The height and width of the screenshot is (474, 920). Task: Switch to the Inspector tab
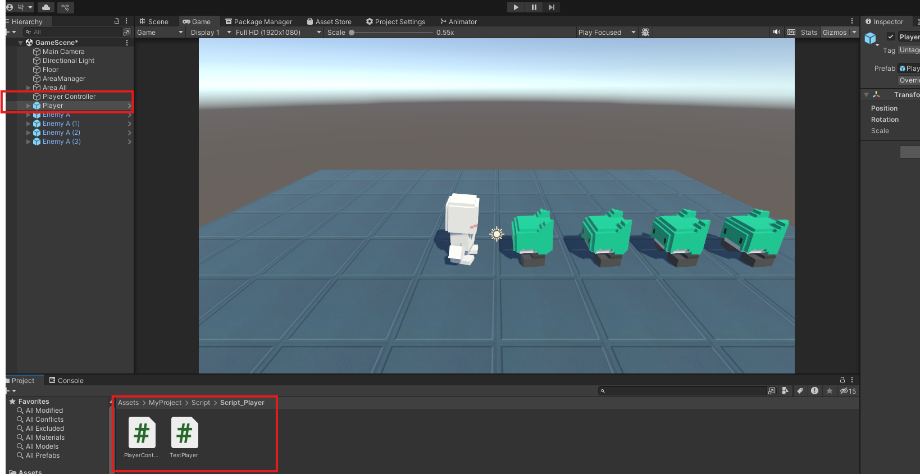(884, 21)
